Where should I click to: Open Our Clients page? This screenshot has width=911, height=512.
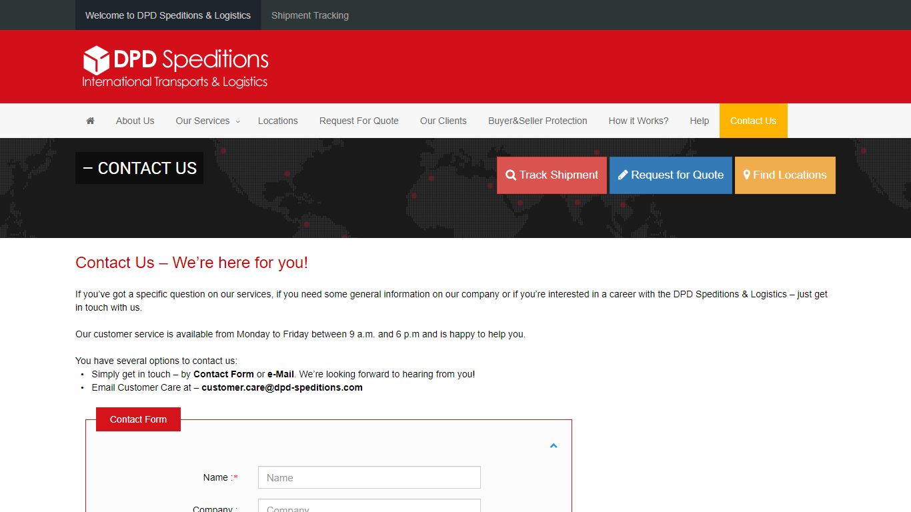coord(443,121)
